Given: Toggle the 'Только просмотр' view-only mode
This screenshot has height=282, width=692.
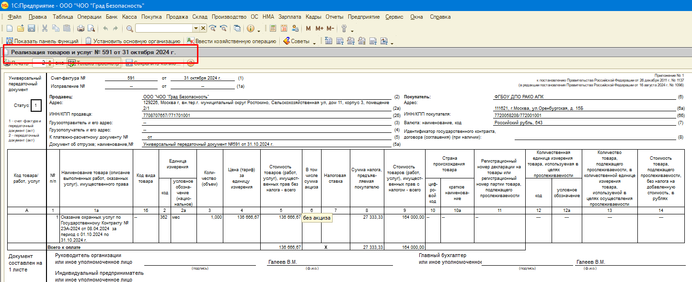Looking at the screenshot, I should [93, 63].
